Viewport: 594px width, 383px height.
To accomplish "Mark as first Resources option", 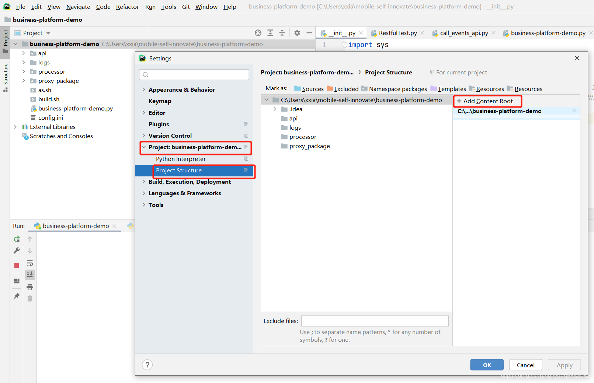I will (x=486, y=89).
